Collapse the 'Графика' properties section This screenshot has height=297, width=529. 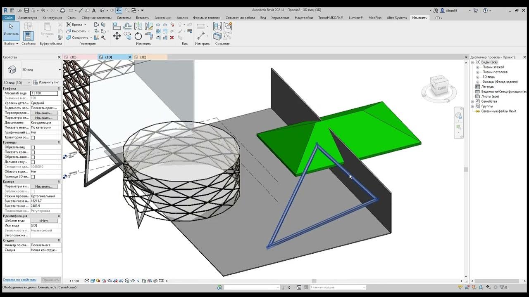click(x=58, y=88)
